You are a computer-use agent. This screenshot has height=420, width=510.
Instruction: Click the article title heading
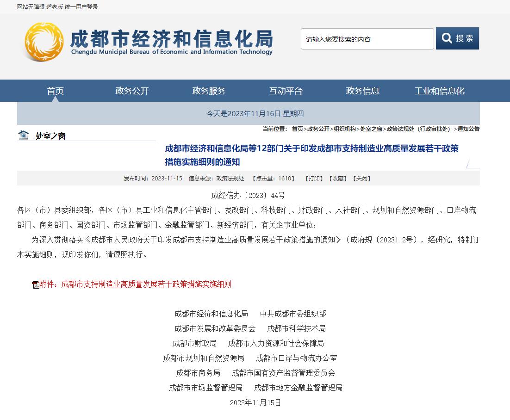click(311, 155)
